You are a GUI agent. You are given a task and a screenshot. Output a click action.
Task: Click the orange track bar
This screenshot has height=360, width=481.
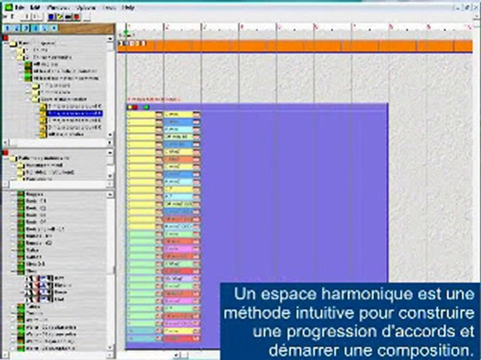295,46
